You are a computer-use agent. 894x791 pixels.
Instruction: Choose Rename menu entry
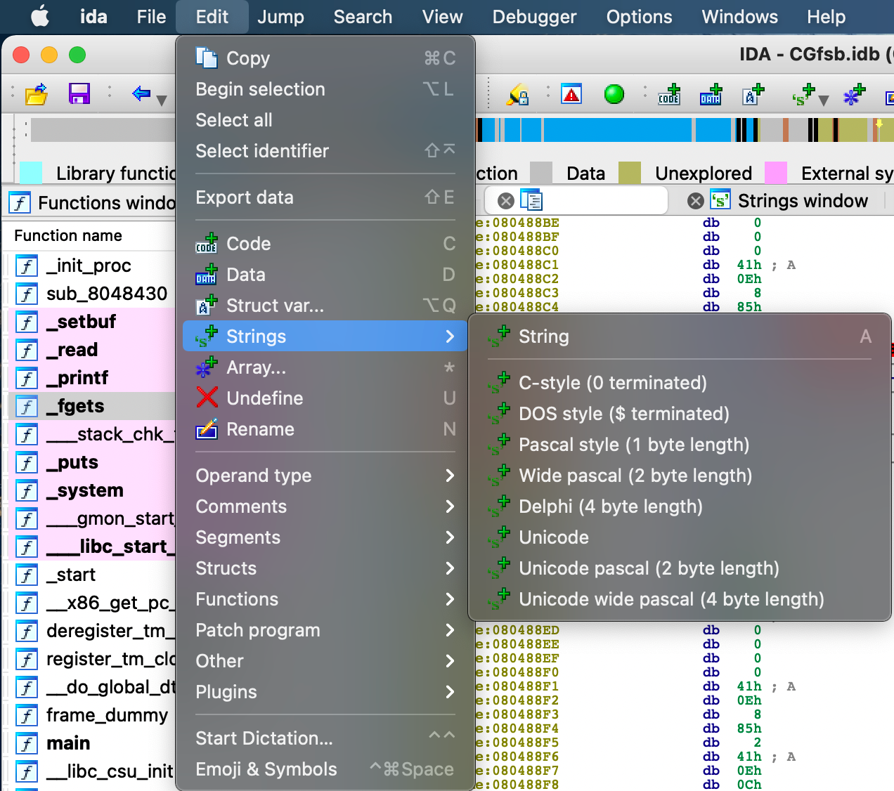pos(325,429)
